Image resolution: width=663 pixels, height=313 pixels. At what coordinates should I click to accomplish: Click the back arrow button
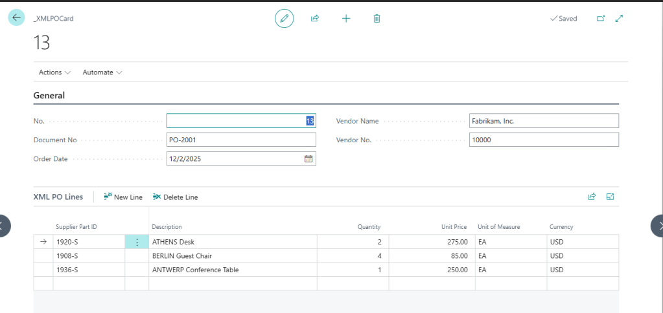[x=16, y=18]
